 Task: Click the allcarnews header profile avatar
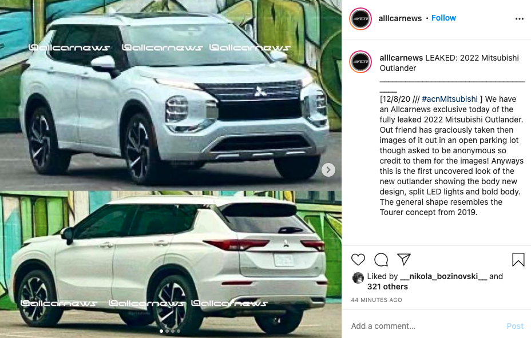pyautogui.click(x=360, y=19)
